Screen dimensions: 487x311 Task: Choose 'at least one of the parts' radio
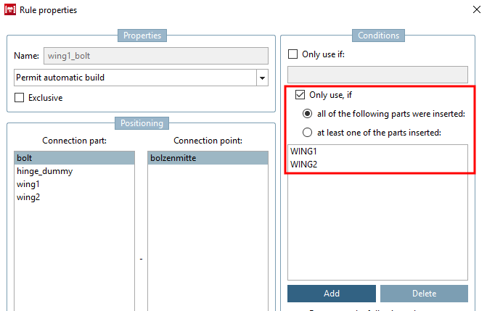tap(308, 132)
